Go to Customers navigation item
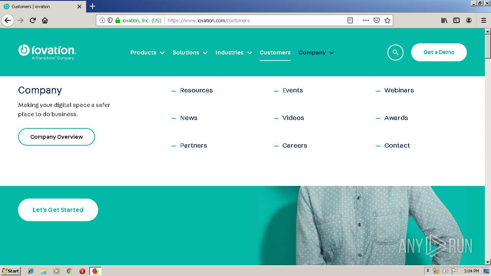The height and width of the screenshot is (276, 491). coord(275,53)
